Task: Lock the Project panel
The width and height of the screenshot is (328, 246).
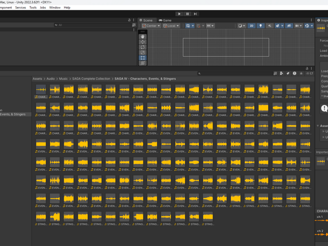Action: (307, 68)
